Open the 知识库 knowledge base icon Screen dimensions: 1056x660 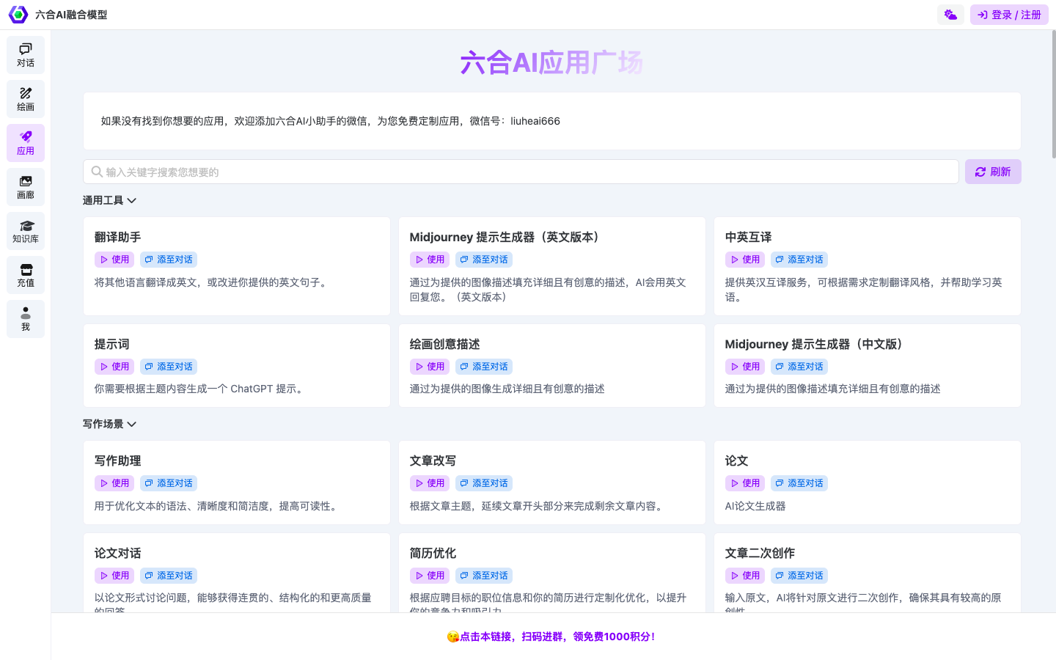point(26,231)
